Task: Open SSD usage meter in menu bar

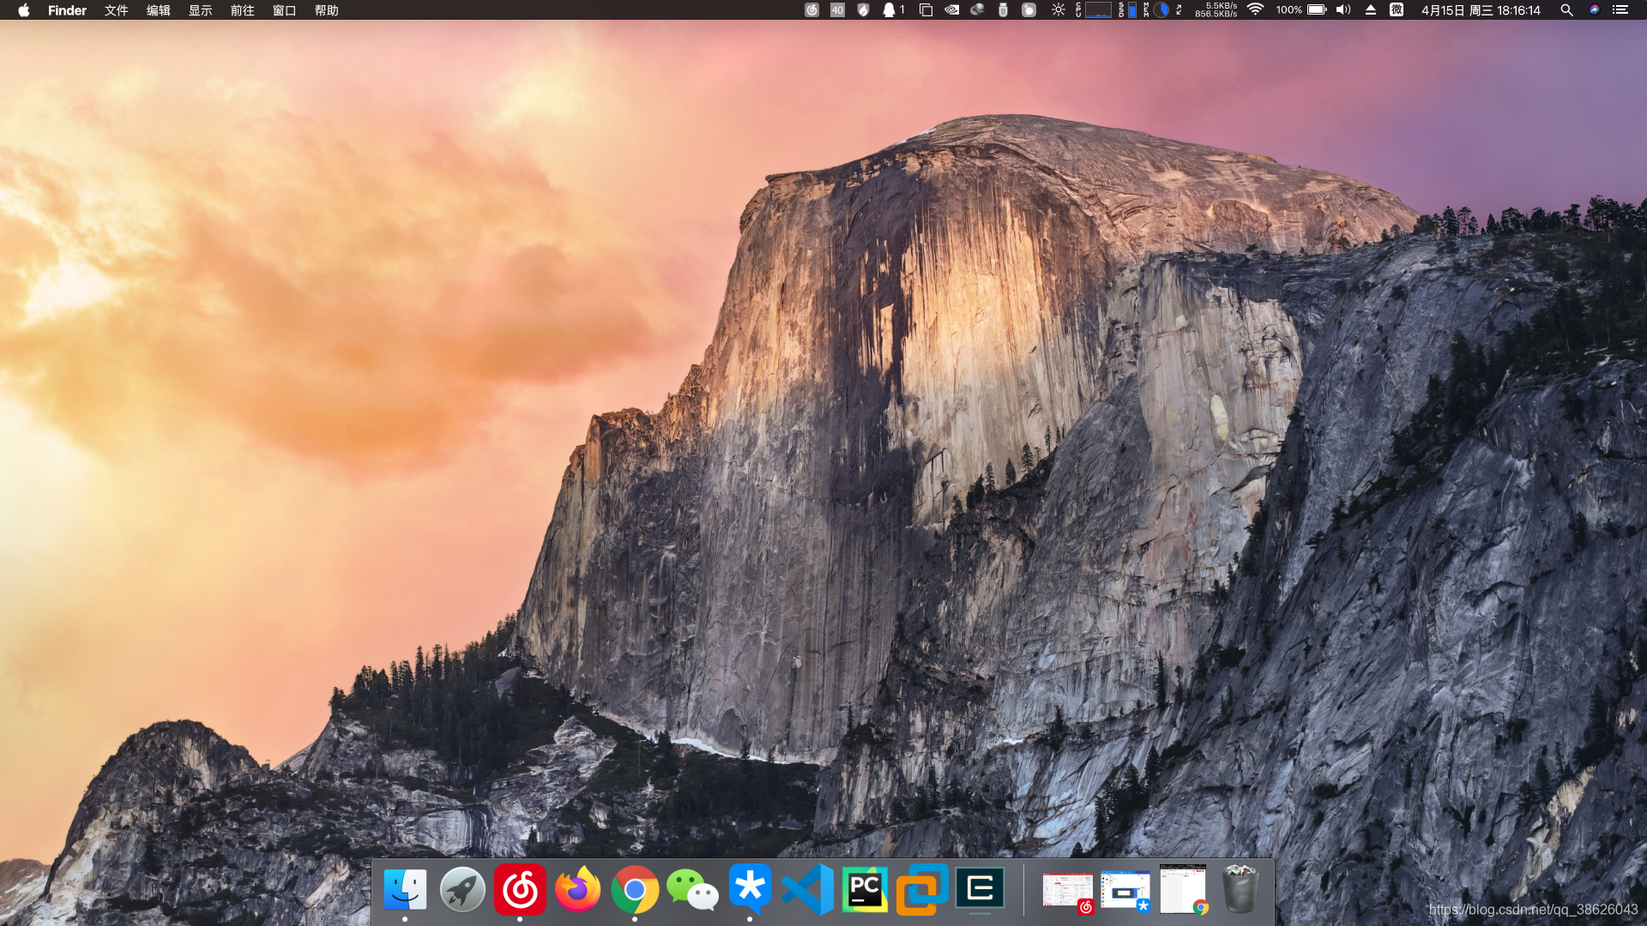Action: [x=1127, y=10]
